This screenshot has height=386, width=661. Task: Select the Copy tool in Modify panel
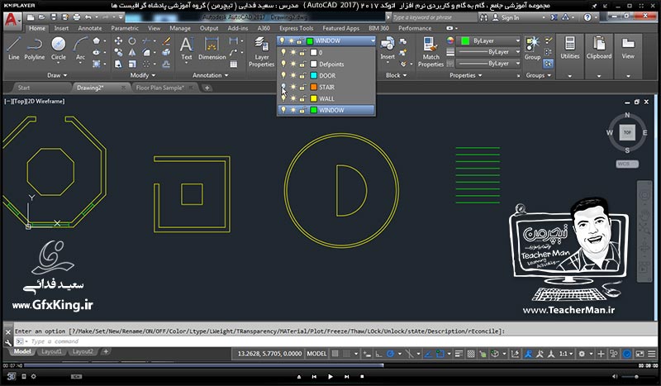click(118, 52)
